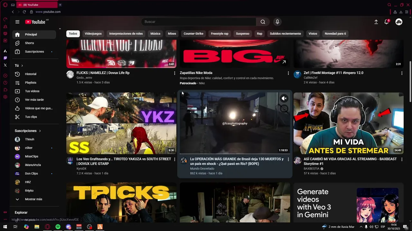Open Voicemeeter from the taskbar
412x231 pixels.
click(79, 227)
